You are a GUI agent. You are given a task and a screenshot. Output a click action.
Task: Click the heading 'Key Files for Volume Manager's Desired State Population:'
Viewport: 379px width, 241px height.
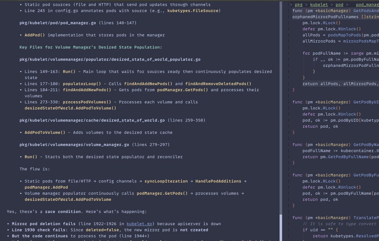point(91,47)
